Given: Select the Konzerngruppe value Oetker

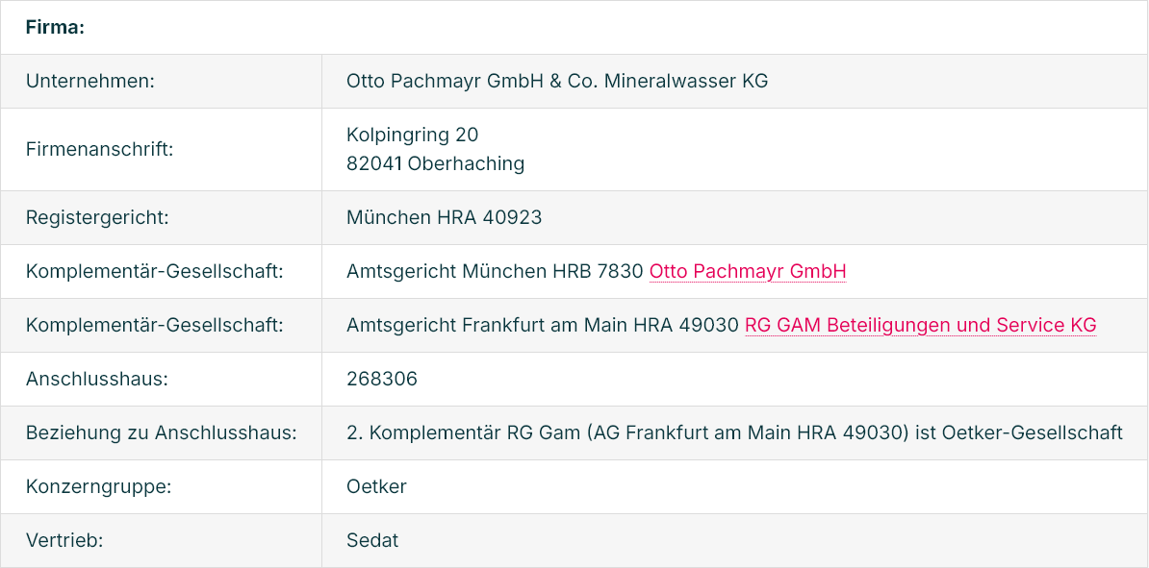Looking at the screenshot, I should pos(376,487).
